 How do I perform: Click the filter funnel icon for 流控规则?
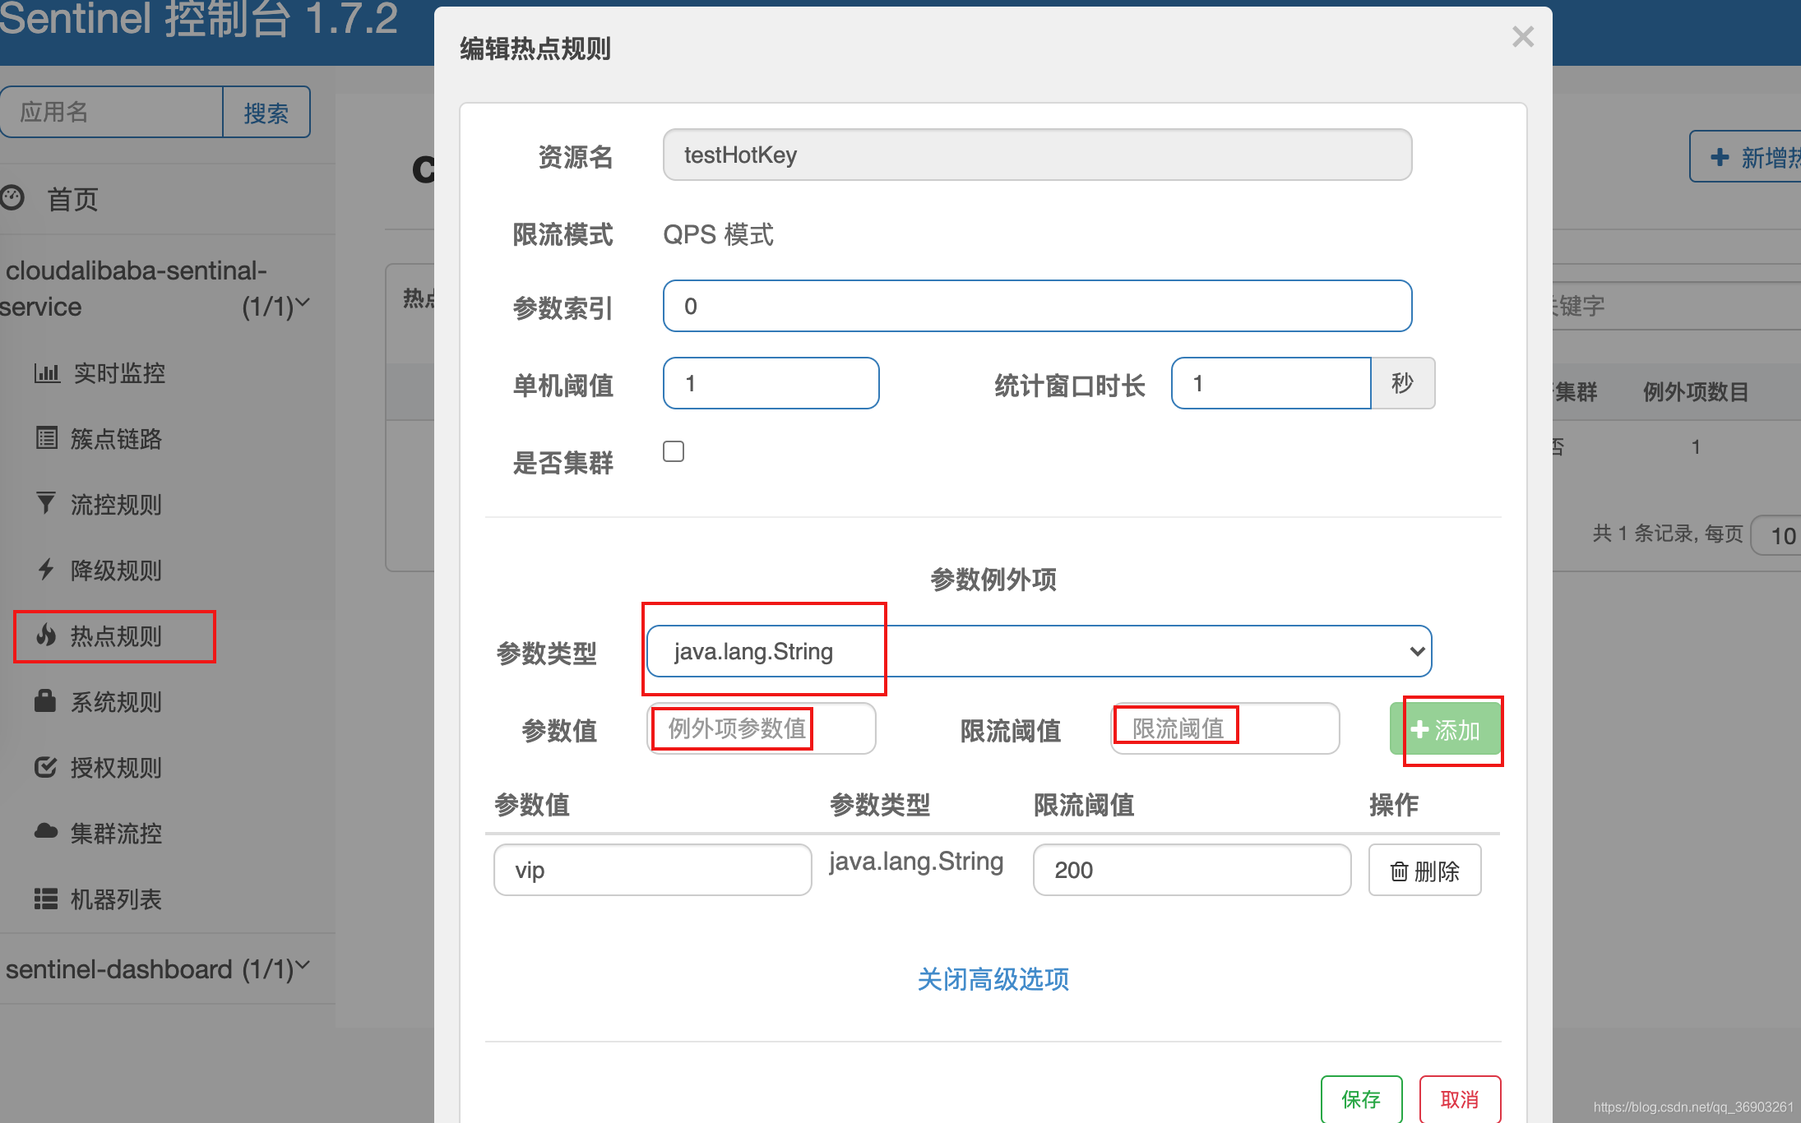46,503
